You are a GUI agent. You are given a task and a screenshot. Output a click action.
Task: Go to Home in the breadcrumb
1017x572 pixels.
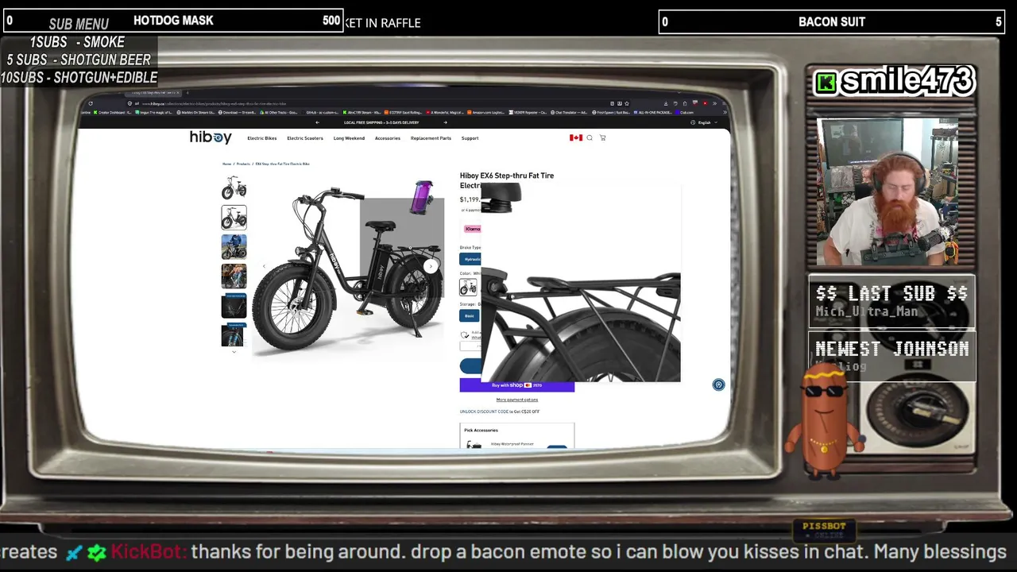[x=226, y=164]
